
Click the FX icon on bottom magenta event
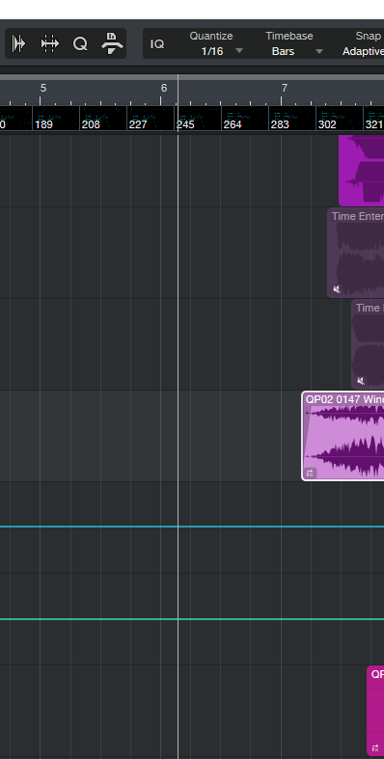coord(375,747)
